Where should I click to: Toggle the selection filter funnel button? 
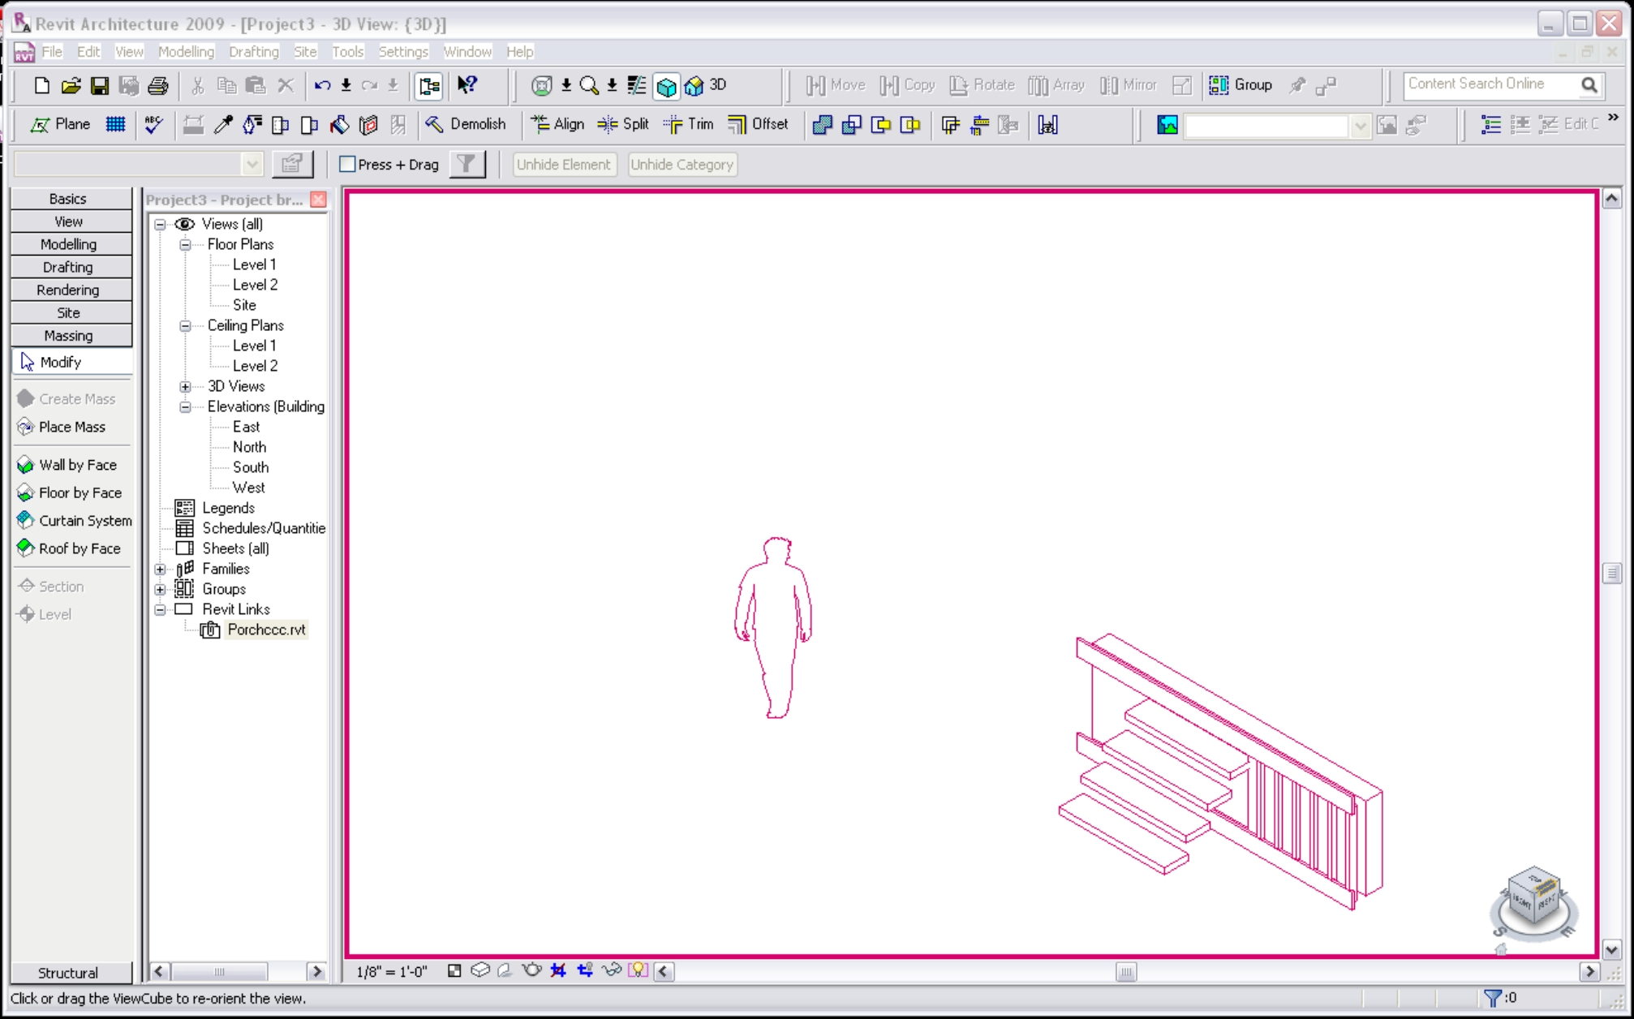coord(467,164)
